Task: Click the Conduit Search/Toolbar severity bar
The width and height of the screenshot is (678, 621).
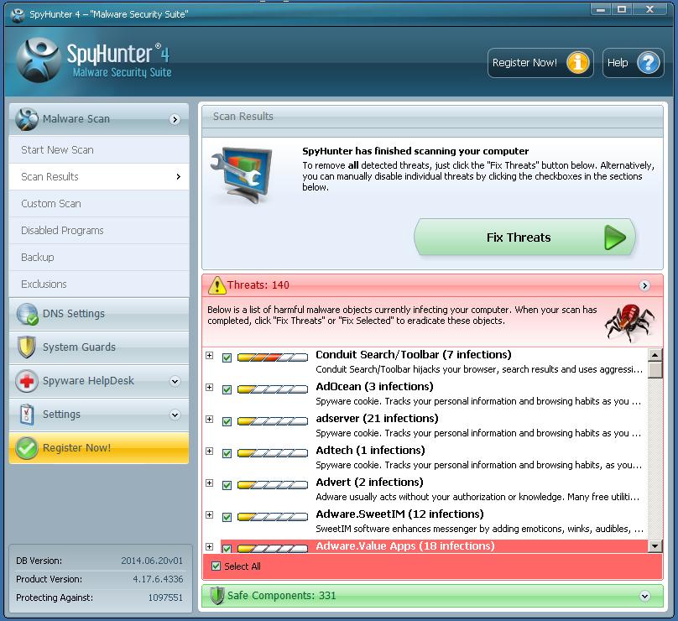Action: [x=273, y=357]
